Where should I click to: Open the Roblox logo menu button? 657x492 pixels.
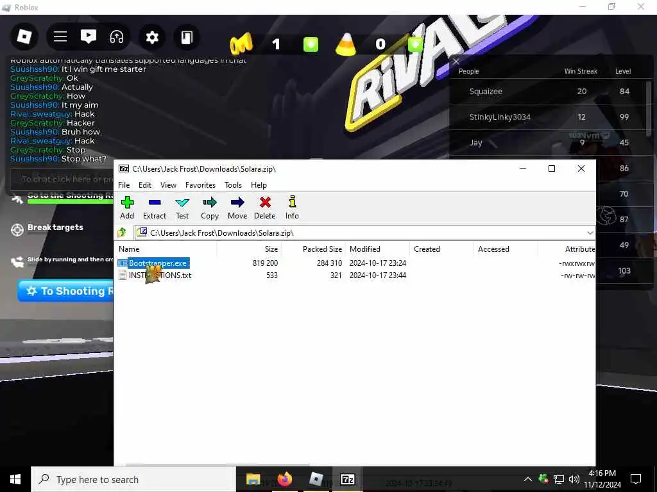pos(24,37)
